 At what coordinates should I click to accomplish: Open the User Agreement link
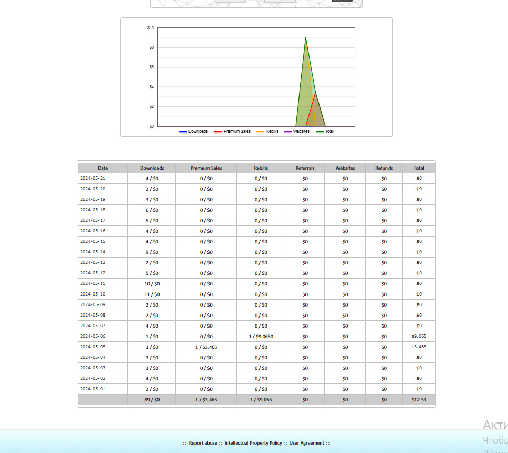306,443
